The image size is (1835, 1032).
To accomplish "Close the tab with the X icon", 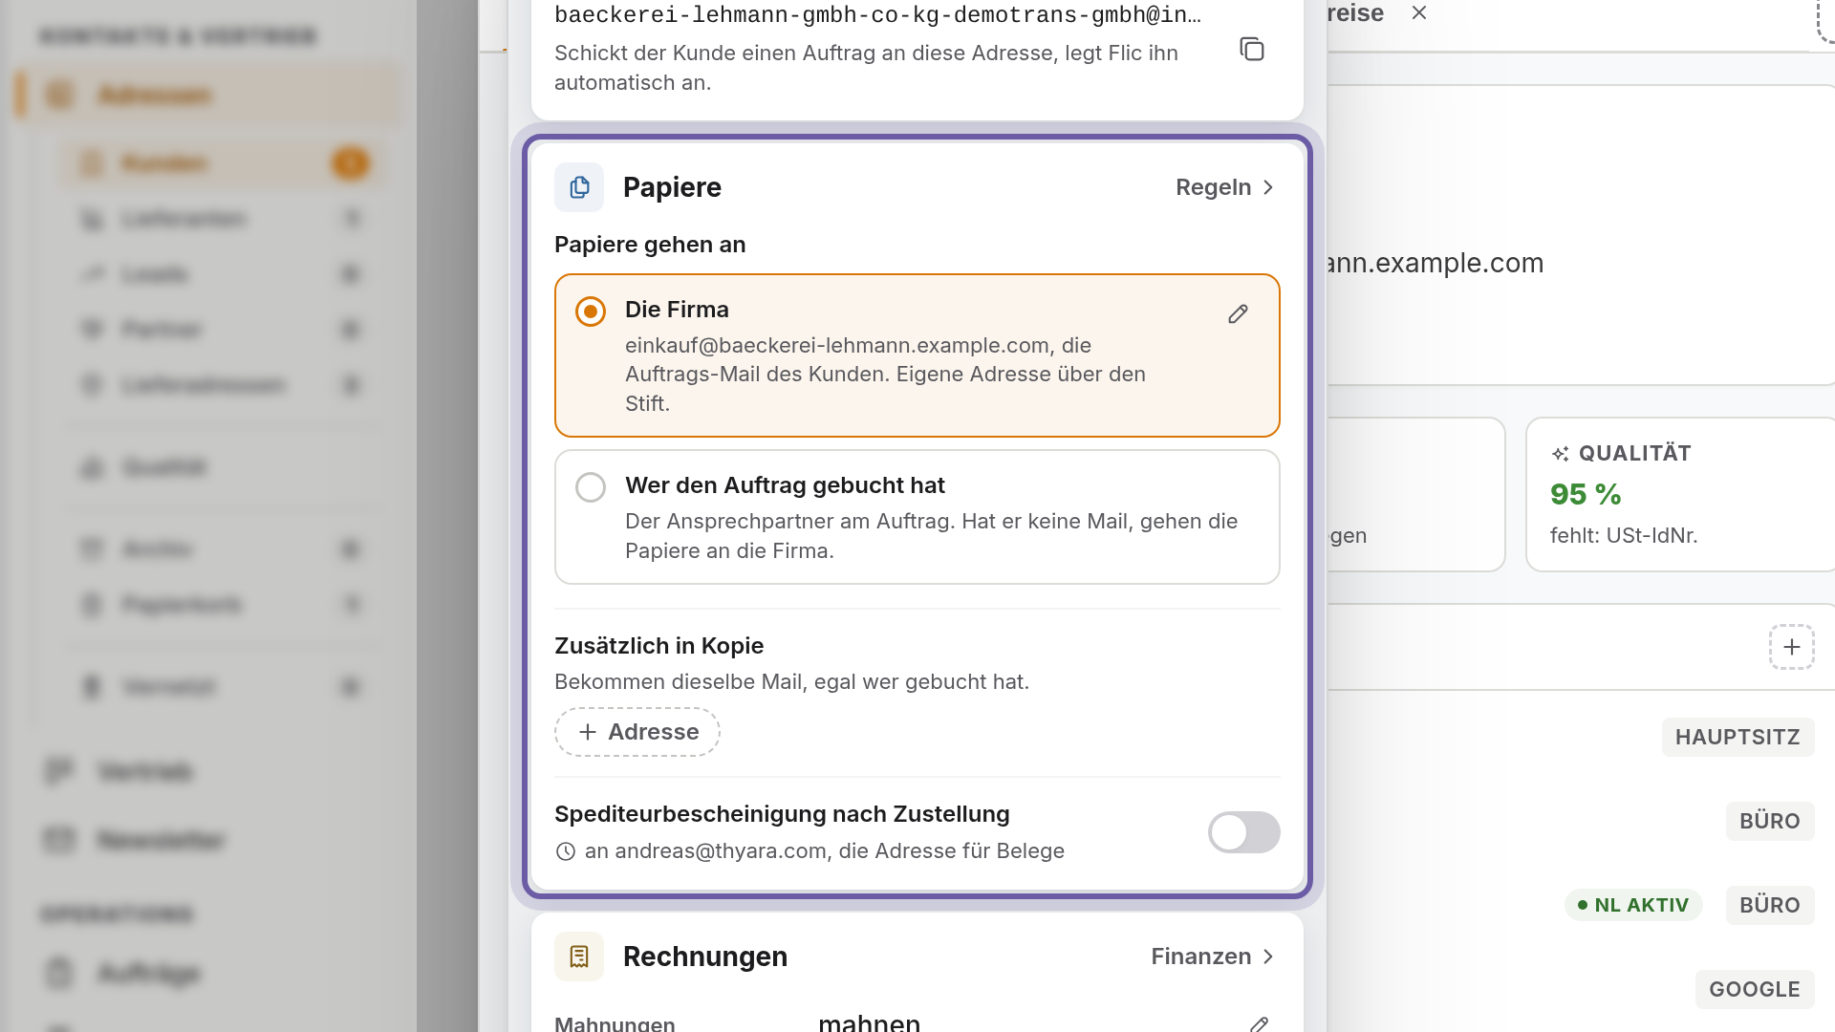I will coord(1419,12).
